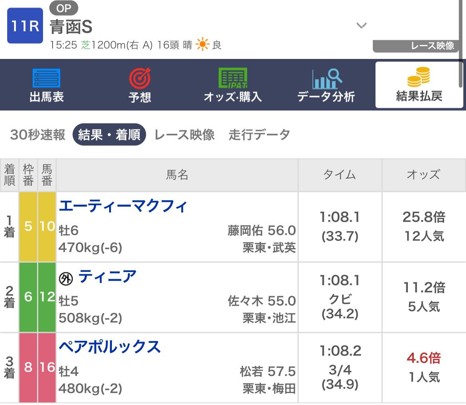Tap the 11R race number badge
Viewport: 466px width, 405px height.
tap(25, 26)
